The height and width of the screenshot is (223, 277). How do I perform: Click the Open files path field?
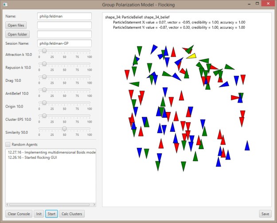(x=64, y=25)
